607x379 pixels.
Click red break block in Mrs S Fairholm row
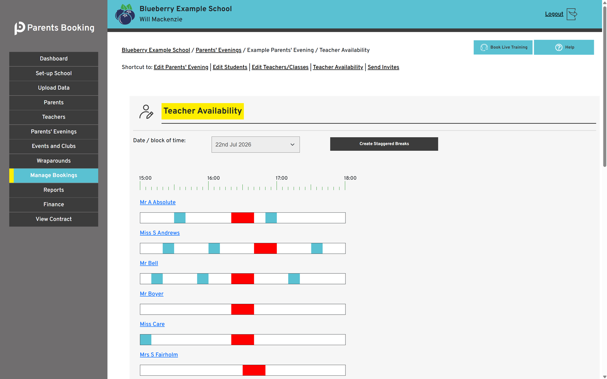(254, 370)
